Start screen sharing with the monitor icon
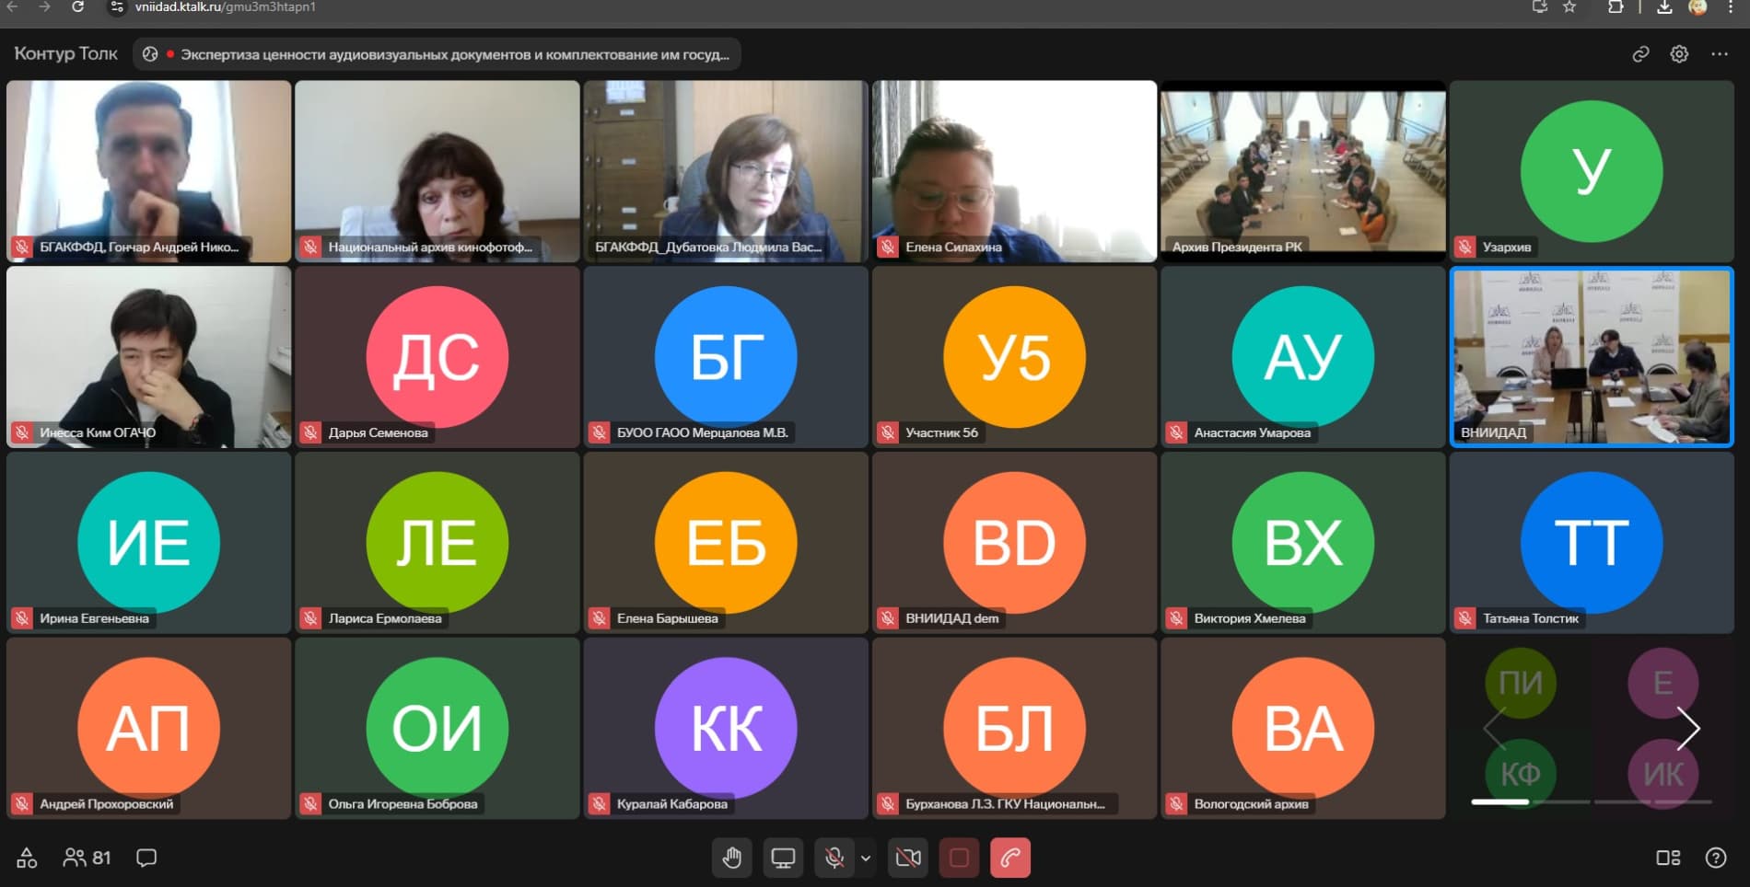The height and width of the screenshot is (887, 1750). tap(783, 858)
